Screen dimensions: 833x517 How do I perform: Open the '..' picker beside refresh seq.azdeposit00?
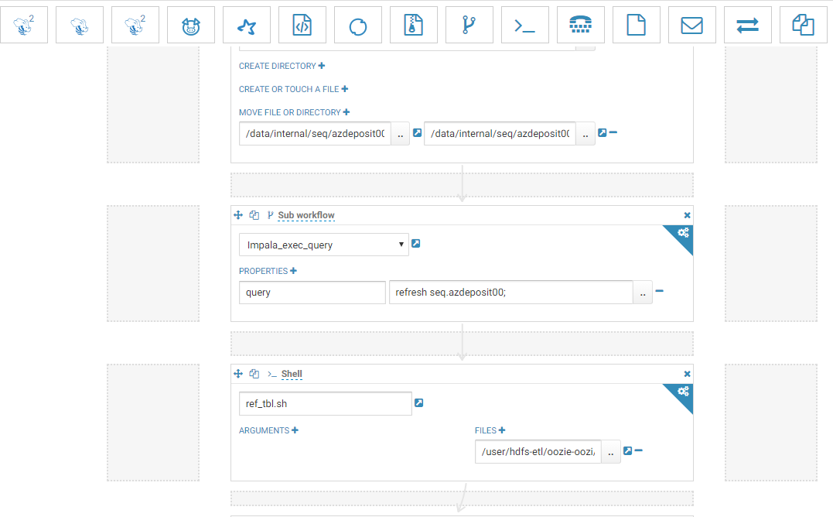point(642,292)
